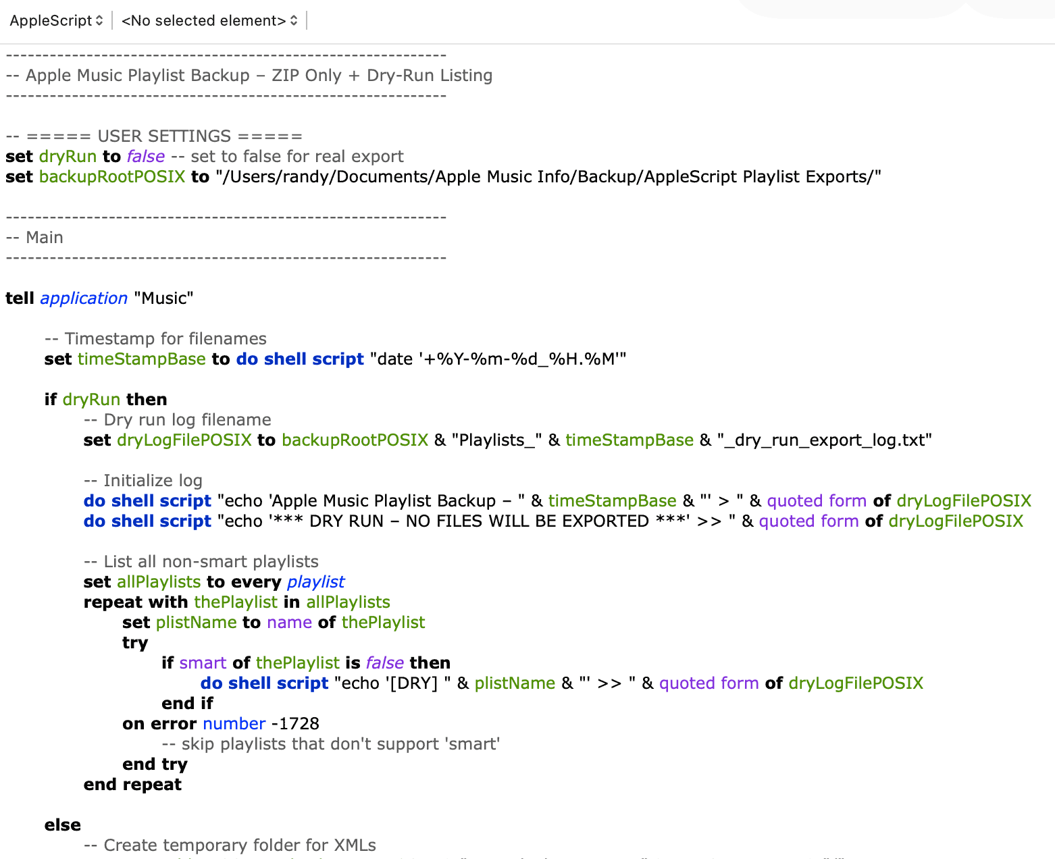Click the echo '[DRY]' shell script line
This screenshot has width=1055, height=859.
coord(562,683)
